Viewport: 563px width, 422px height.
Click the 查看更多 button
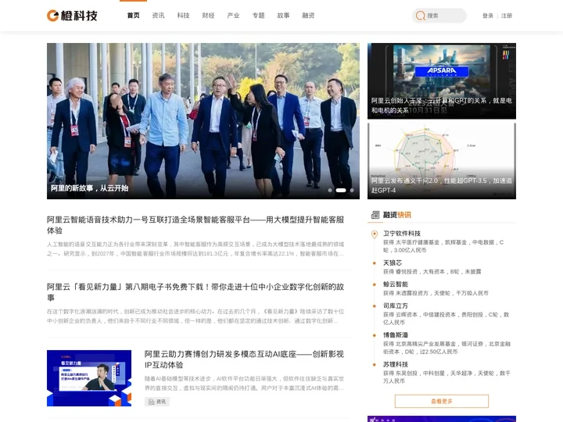(x=442, y=401)
